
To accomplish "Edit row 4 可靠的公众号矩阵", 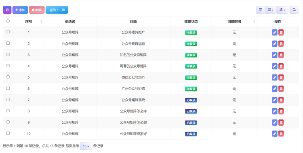I will pyautogui.click(x=275, y=66).
